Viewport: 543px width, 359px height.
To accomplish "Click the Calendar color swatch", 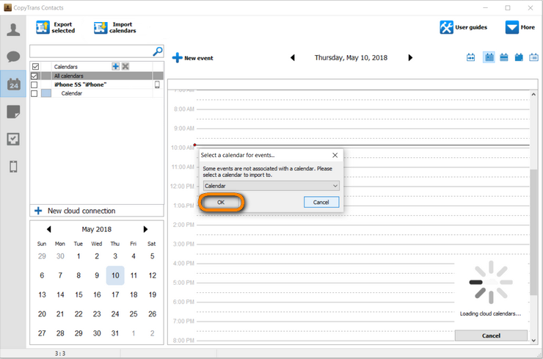I will pos(46,93).
